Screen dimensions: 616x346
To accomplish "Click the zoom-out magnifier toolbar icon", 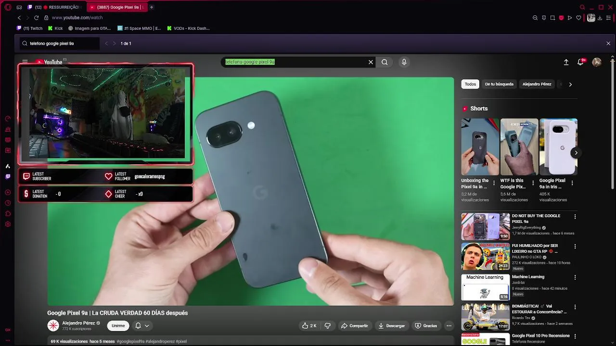I will (535, 18).
